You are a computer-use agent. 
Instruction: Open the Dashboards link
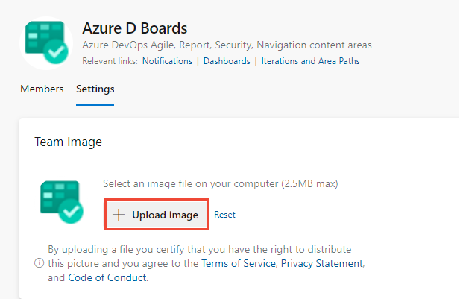[x=227, y=61]
